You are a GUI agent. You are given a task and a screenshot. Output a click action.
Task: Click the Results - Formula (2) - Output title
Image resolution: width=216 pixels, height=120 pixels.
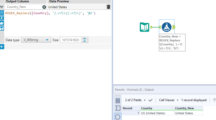coord(134,90)
